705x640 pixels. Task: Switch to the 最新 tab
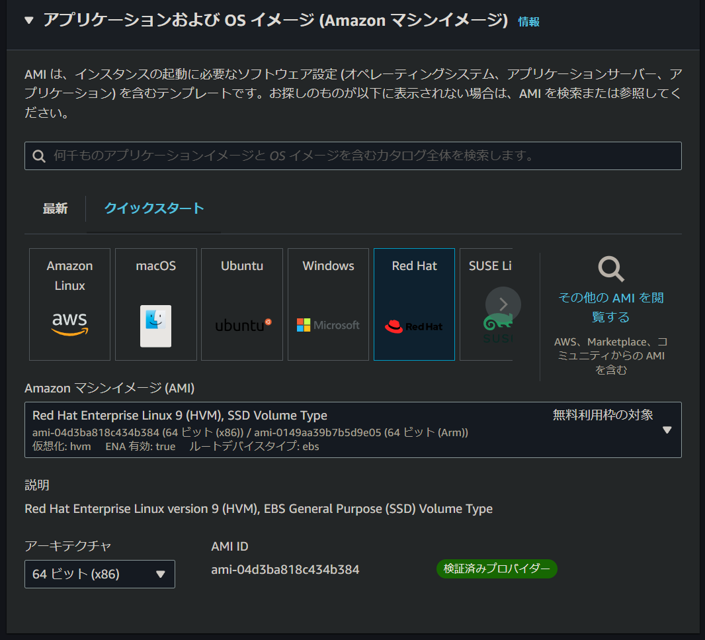56,208
